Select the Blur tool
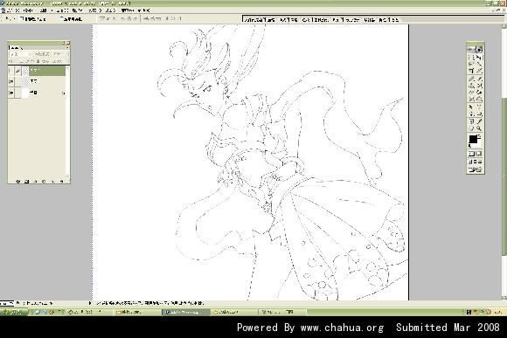Image resolution: width=507 pixels, height=338 pixels. pyautogui.click(x=471, y=99)
